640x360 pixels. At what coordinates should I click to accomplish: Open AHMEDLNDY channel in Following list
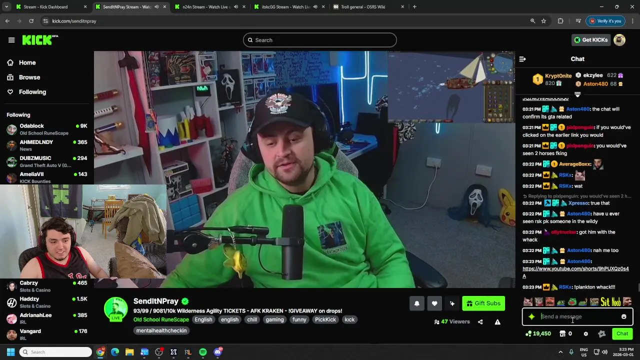pos(47,145)
